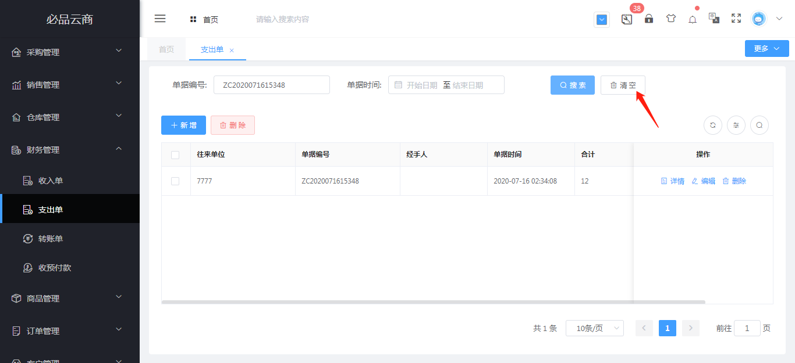Refresh the table with the circular refresh icon
Image resolution: width=795 pixels, height=363 pixels.
713,125
